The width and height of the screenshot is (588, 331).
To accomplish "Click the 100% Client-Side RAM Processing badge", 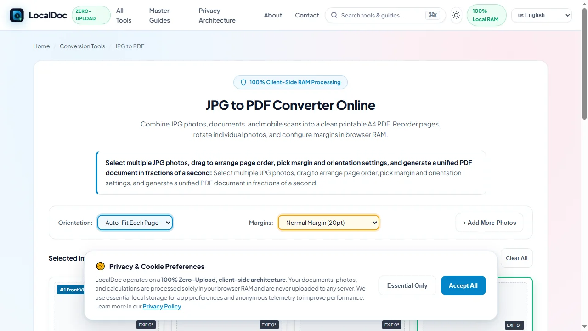I will 290,82.
